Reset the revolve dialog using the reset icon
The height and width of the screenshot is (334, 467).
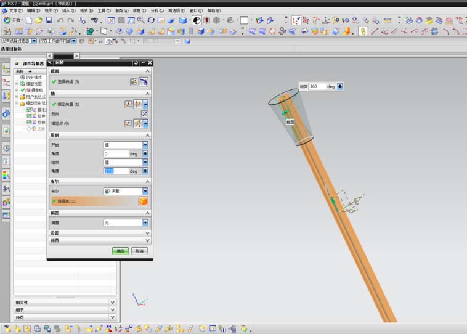coord(136,63)
